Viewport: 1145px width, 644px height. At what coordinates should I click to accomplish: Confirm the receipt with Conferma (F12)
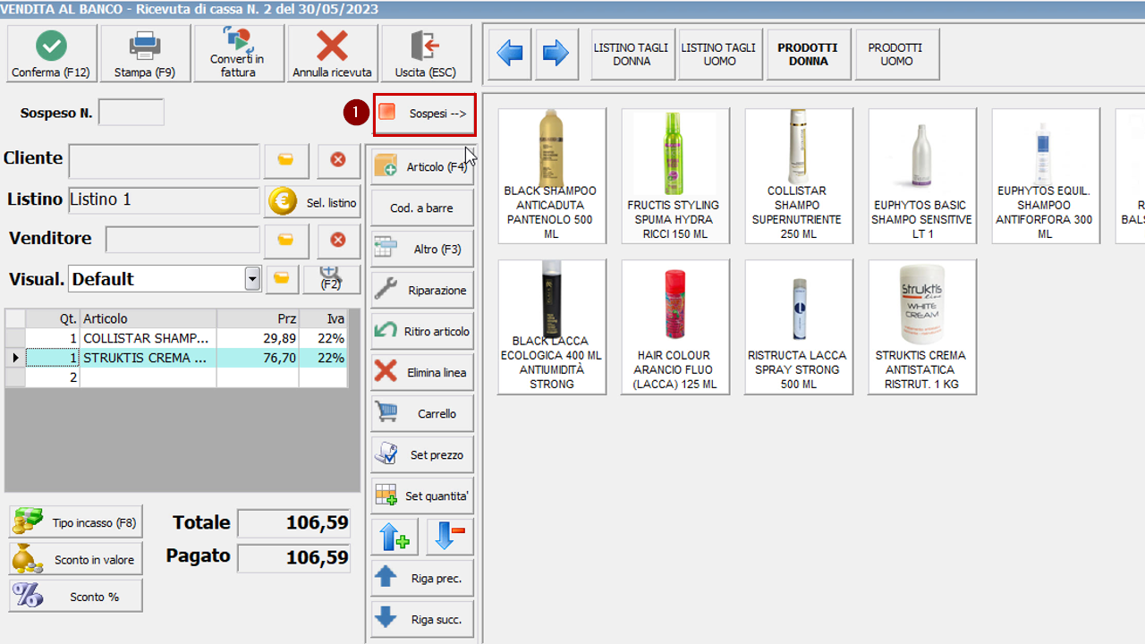coord(51,54)
